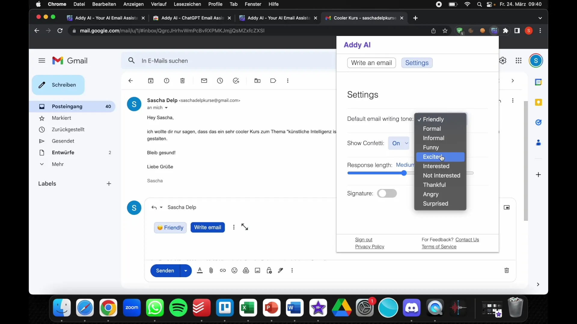Expand Addy AI reply box with arrows icon
This screenshot has height=324, width=577.
click(245, 227)
